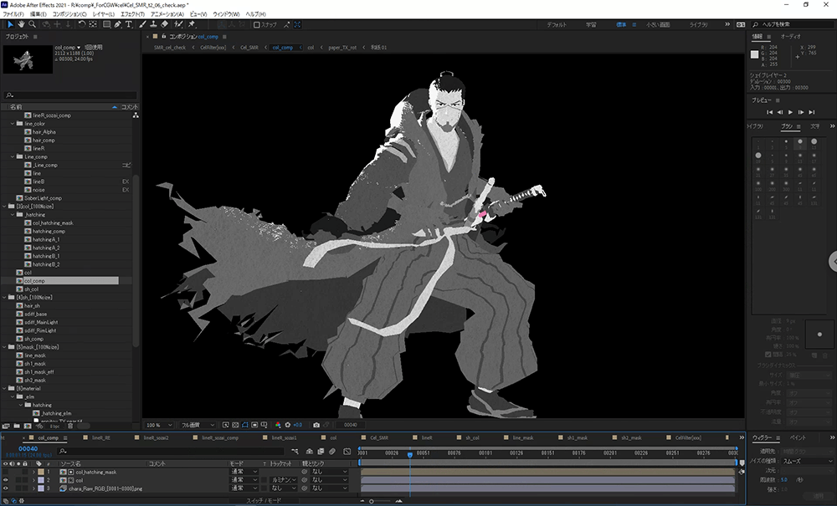Toggle the hide shy layers switch in timeline

(x=309, y=452)
